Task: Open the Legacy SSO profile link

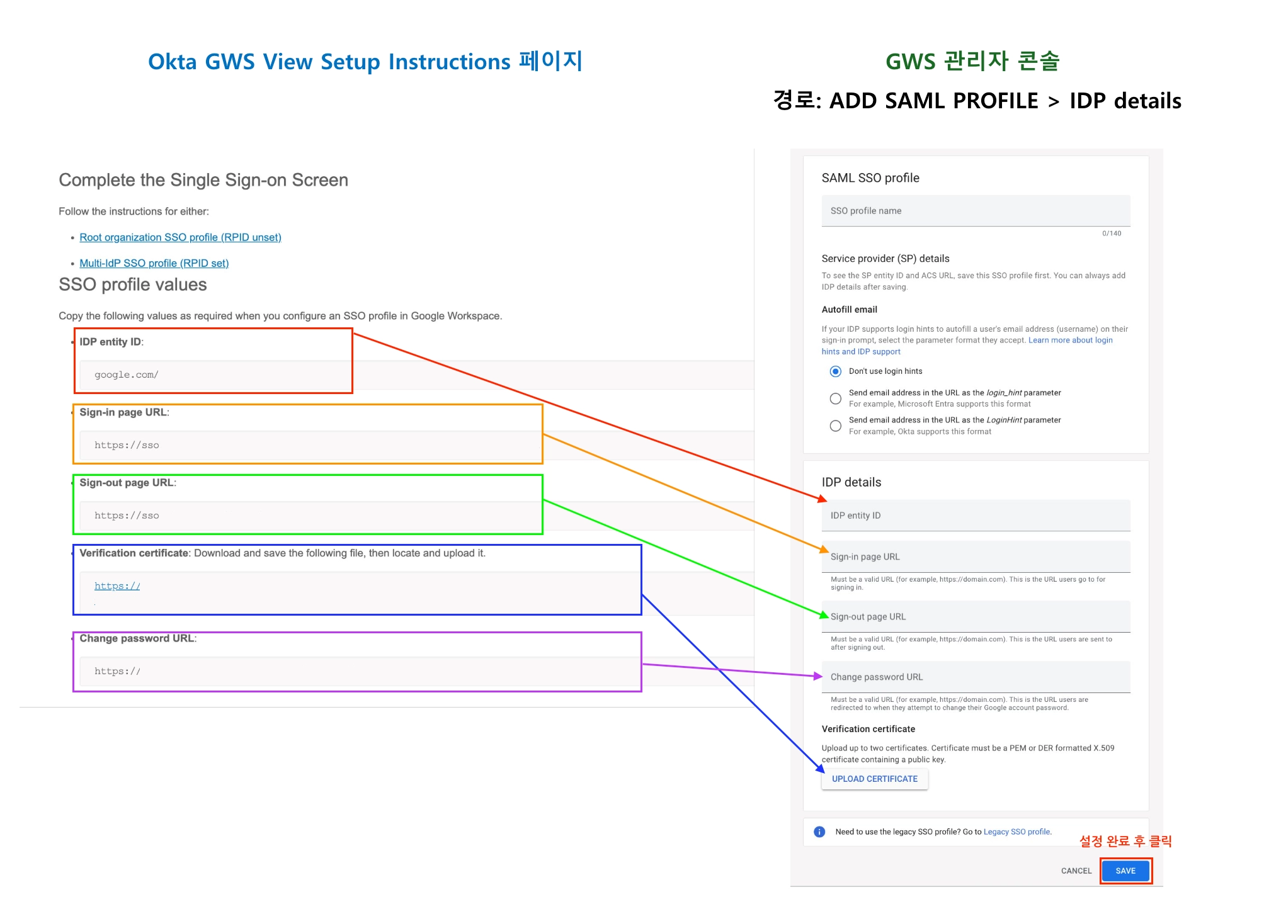Action: point(1016,832)
